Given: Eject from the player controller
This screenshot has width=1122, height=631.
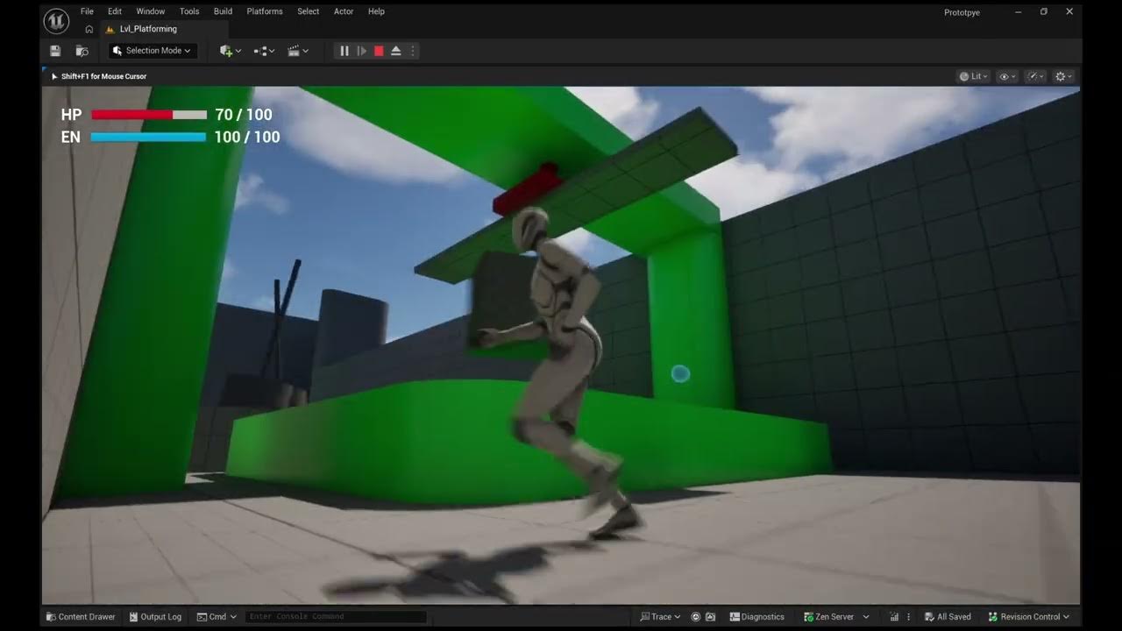Looking at the screenshot, I should click(x=396, y=51).
